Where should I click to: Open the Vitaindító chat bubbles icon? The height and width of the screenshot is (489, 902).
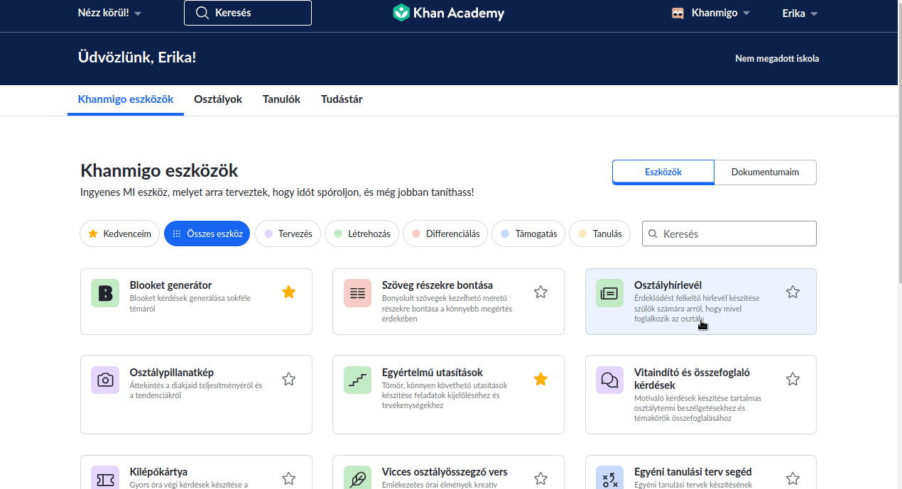(609, 380)
